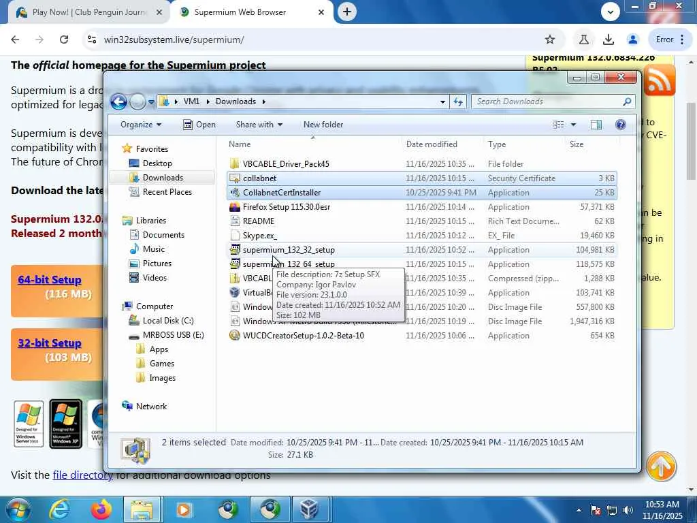Click the orange scroll-to-top arrow button
This screenshot has height=523, width=697.
[661, 466]
